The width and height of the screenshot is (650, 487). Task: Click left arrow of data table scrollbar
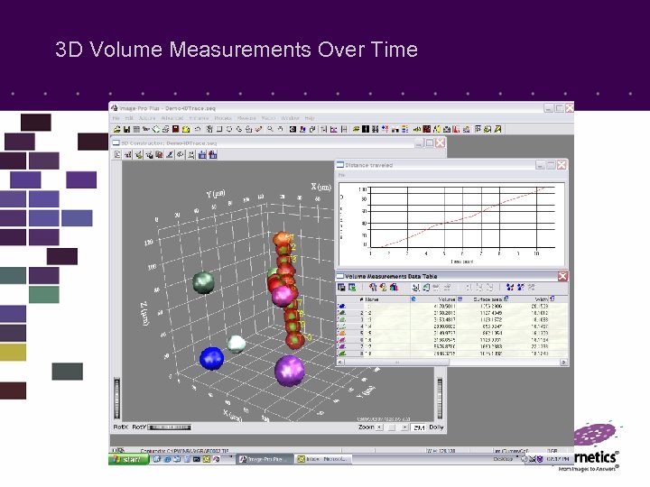340,363
